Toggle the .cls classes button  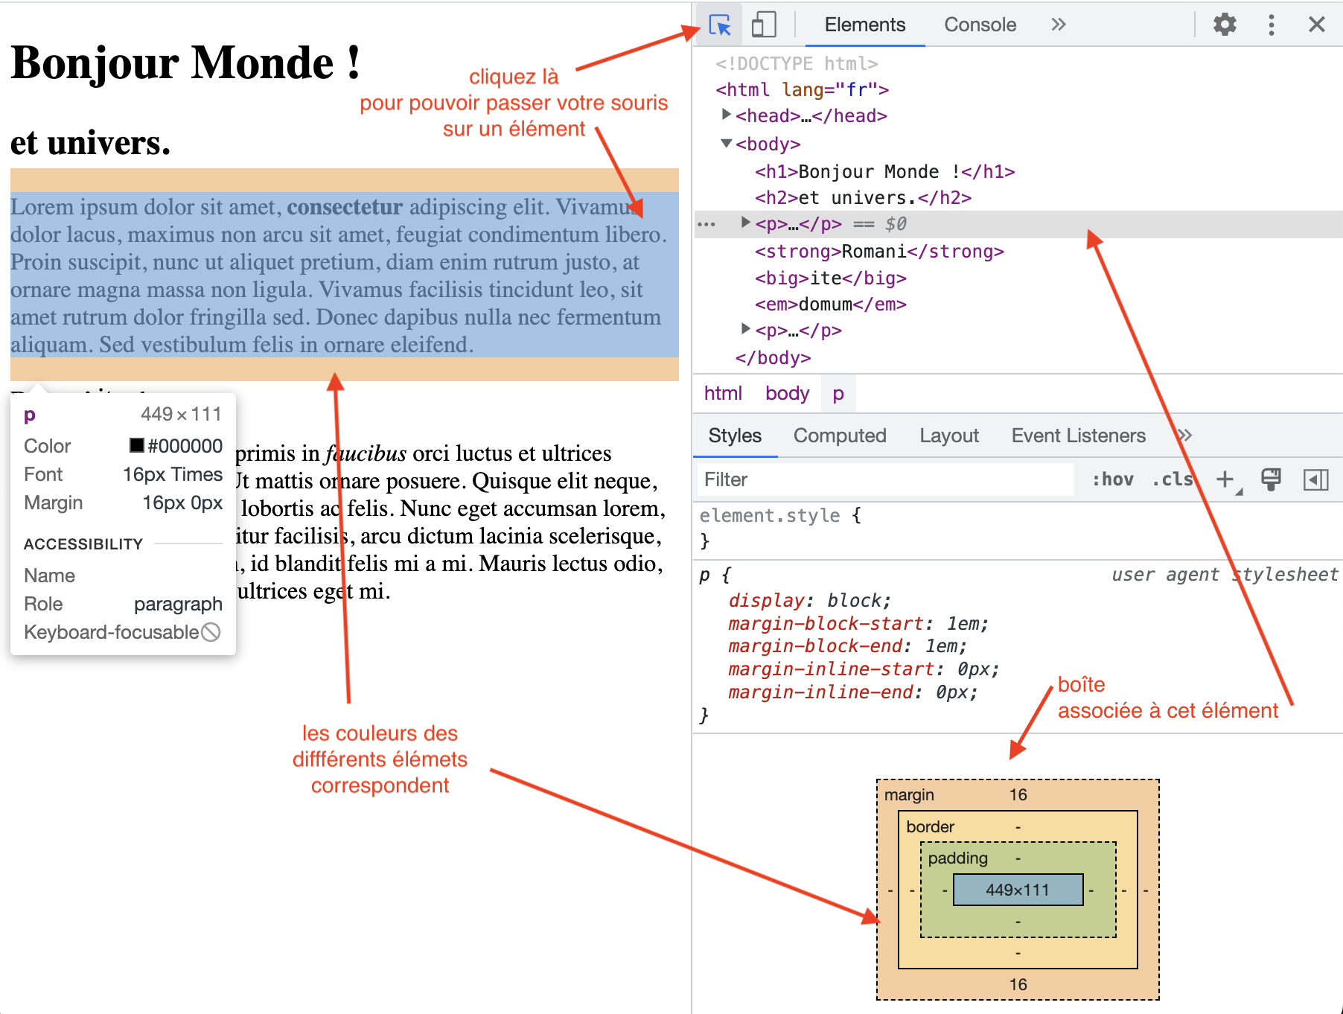pyautogui.click(x=1172, y=480)
